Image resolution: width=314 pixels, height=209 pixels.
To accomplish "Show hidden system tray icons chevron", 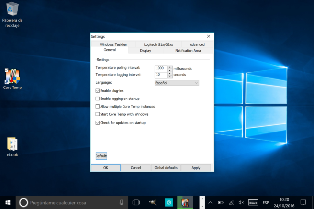I will click(x=210, y=202).
